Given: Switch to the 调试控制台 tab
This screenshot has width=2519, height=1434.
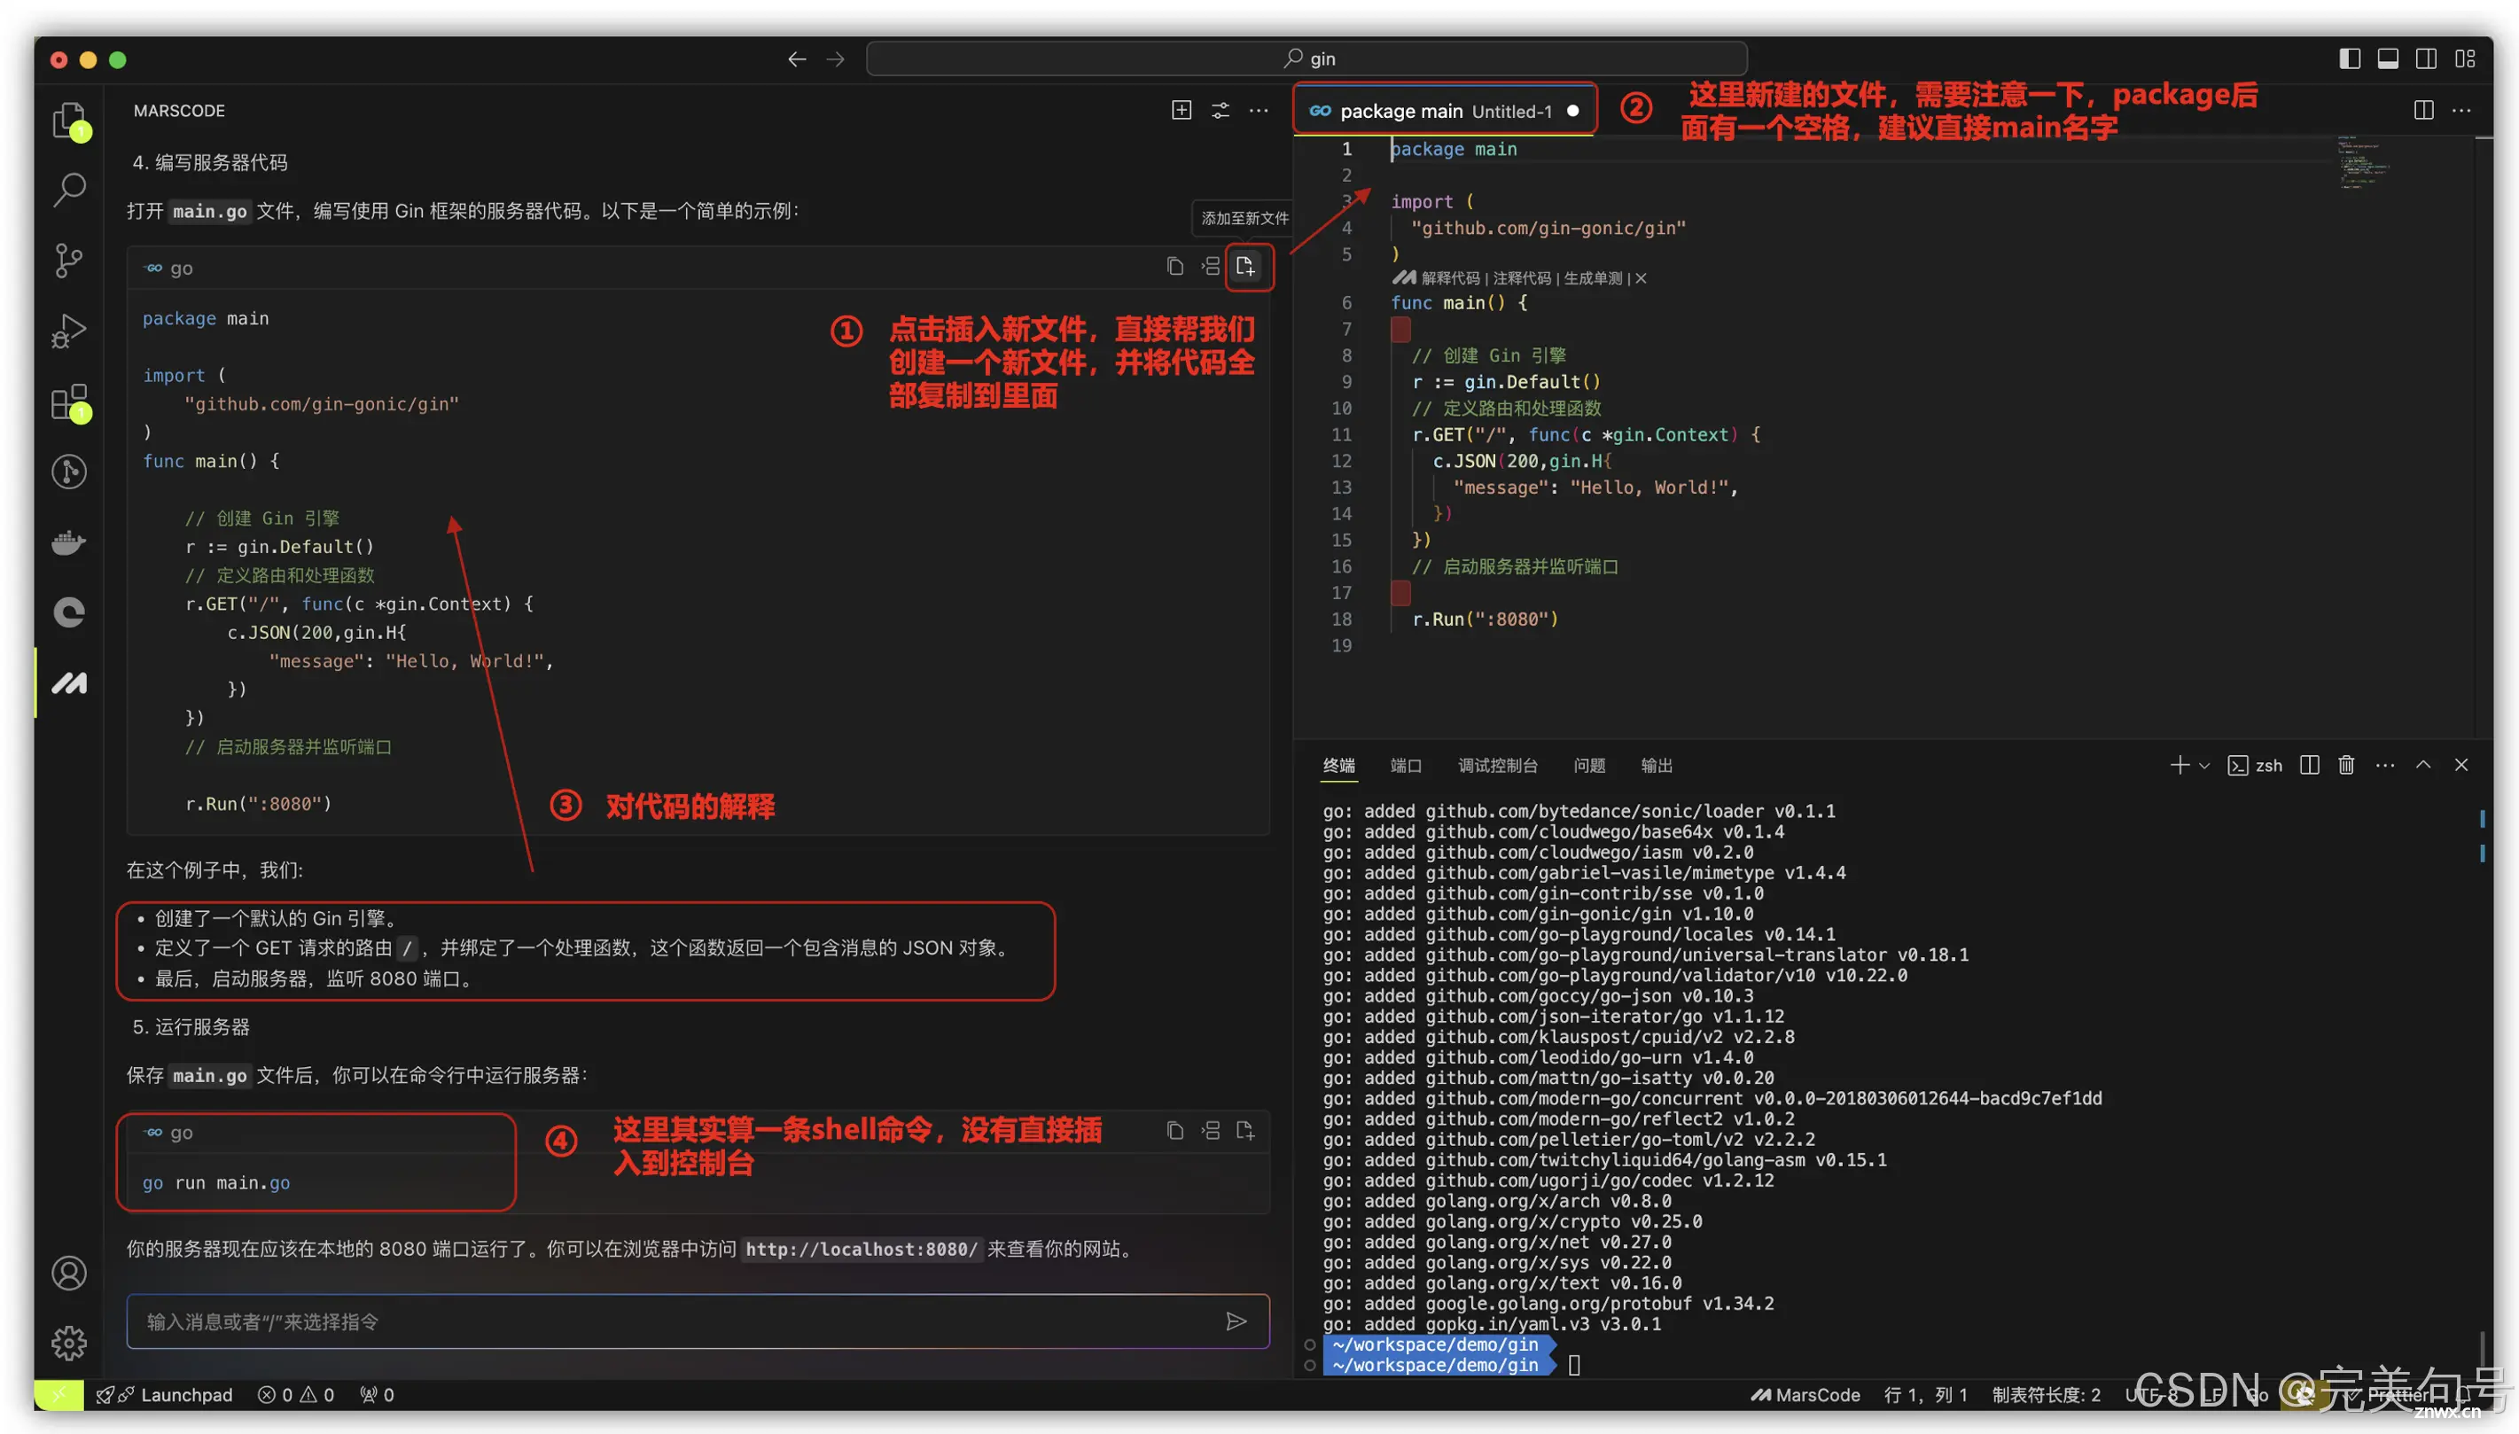Looking at the screenshot, I should pos(1497,765).
